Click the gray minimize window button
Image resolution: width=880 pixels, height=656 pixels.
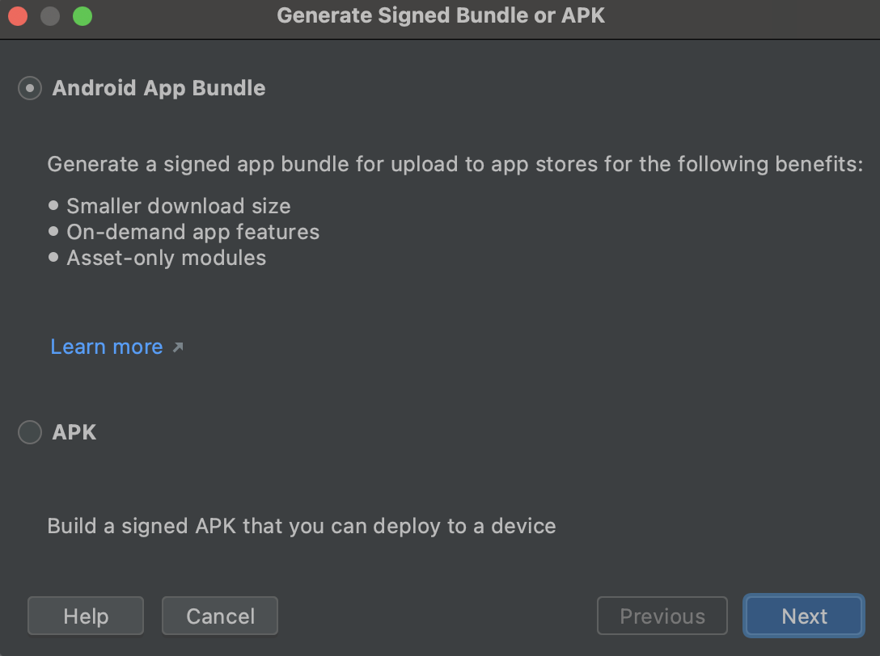click(50, 16)
